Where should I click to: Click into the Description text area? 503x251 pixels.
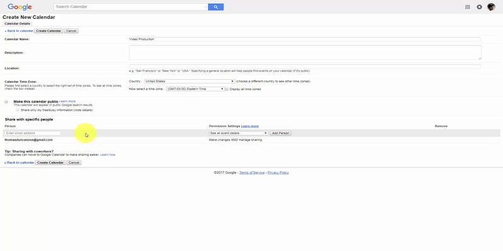305,53
